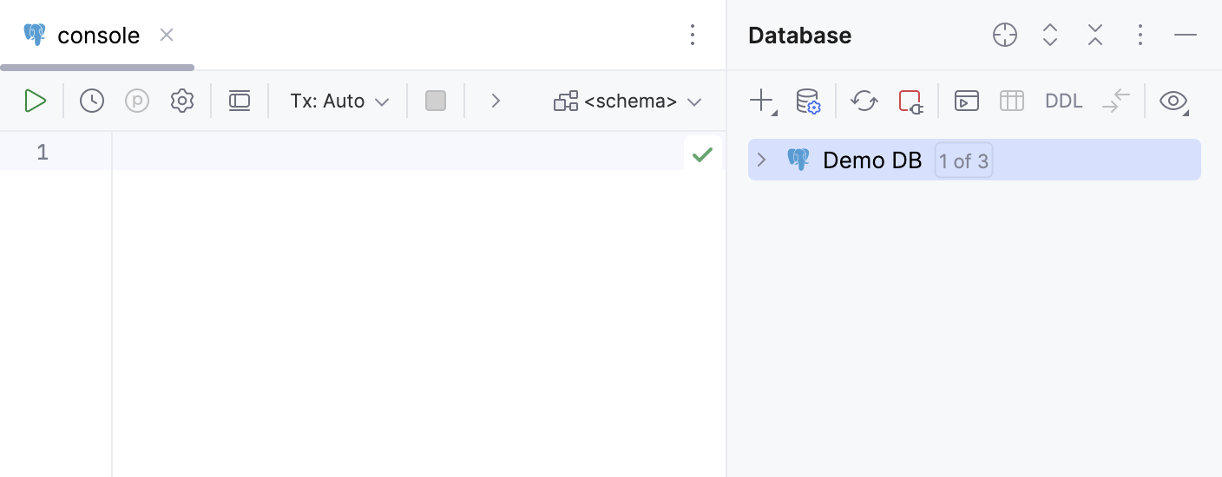This screenshot has height=477, width=1222.
Task: Open the <schema> selector dropdown
Action: (x=628, y=101)
